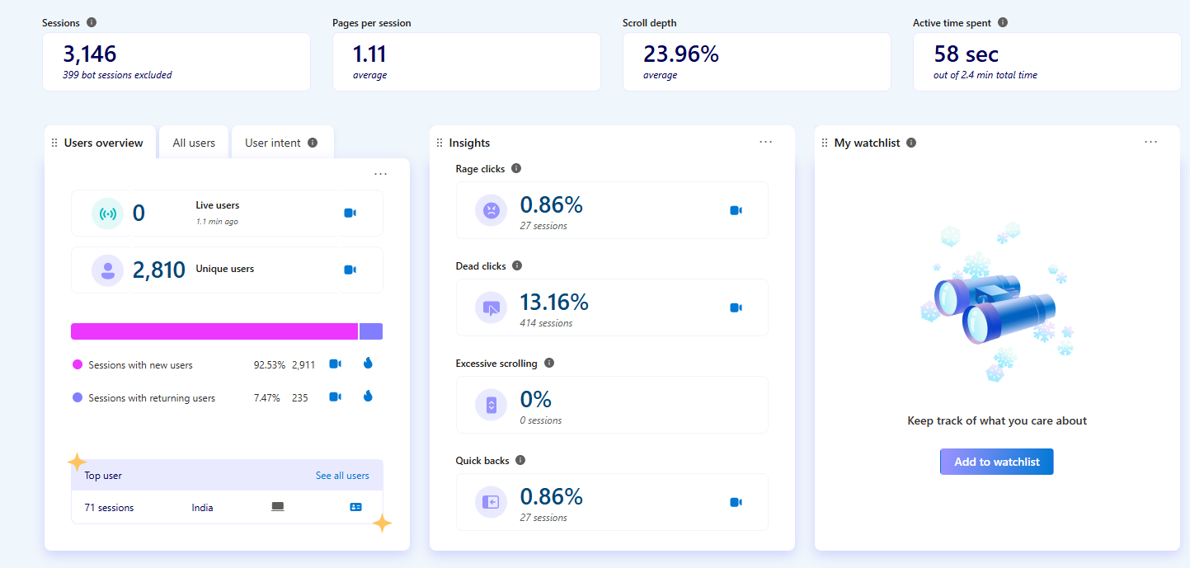Click the Insights panel drag handle

(440, 143)
